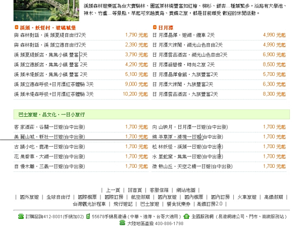
Task: Open 日月潭大淶閣・九族豐富2天 tour
Action: point(183,84)
